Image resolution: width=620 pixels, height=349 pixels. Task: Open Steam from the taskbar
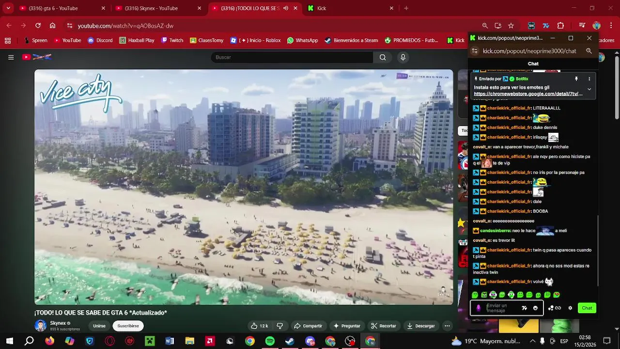click(x=290, y=341)
